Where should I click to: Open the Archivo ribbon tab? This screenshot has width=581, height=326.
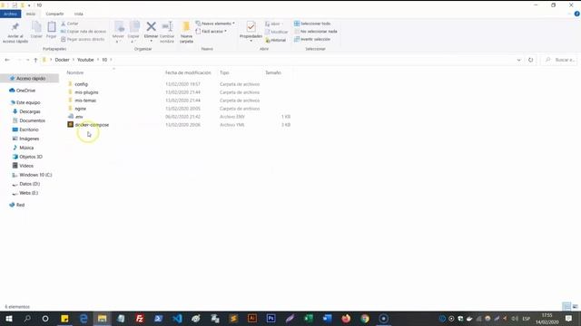pyautogui.click(x=10, y=14)
